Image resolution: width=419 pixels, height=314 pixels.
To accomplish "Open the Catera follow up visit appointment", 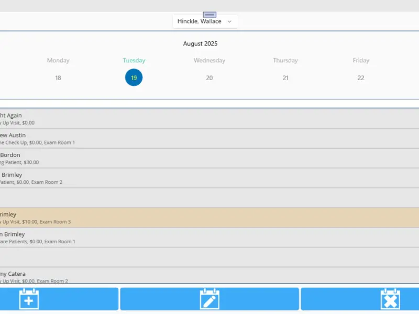I will [x=210, y=276].
